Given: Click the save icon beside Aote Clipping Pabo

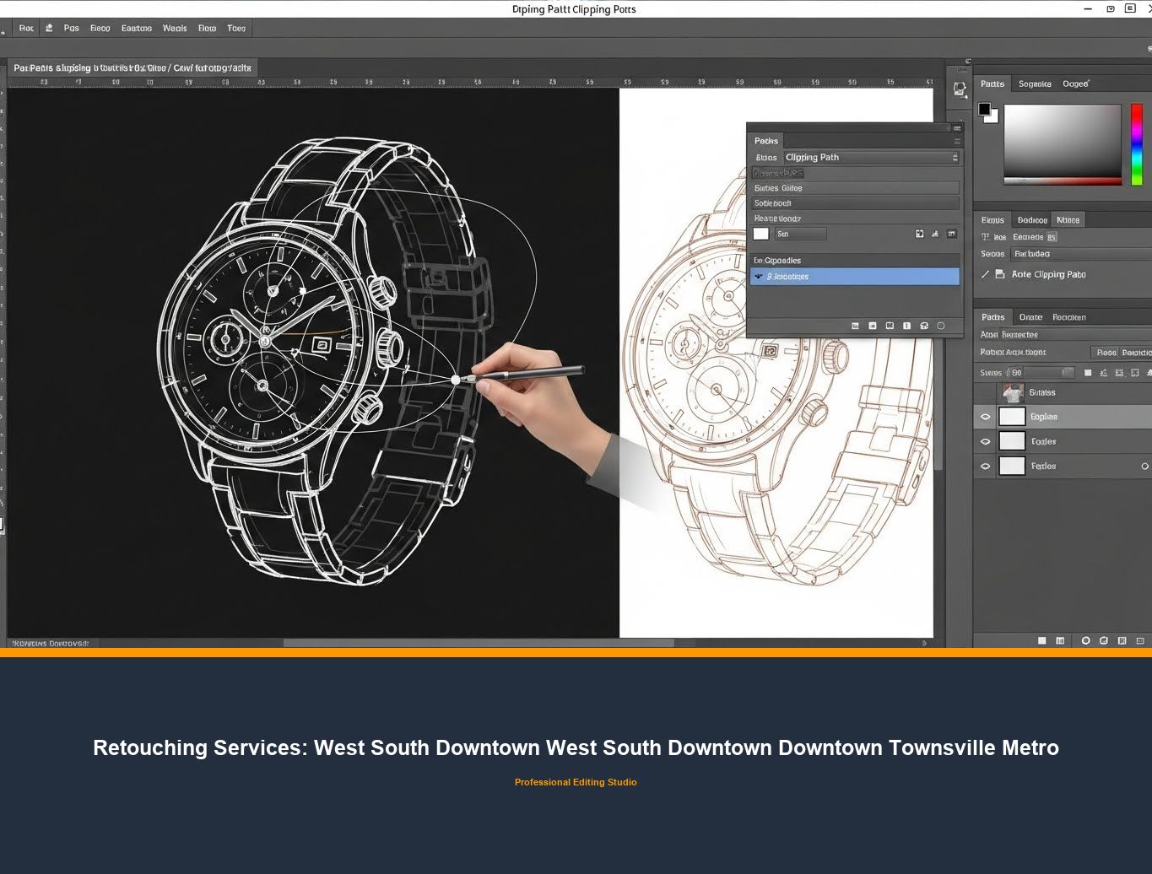Looking at the screenshot, I should tap(1000, 274).
